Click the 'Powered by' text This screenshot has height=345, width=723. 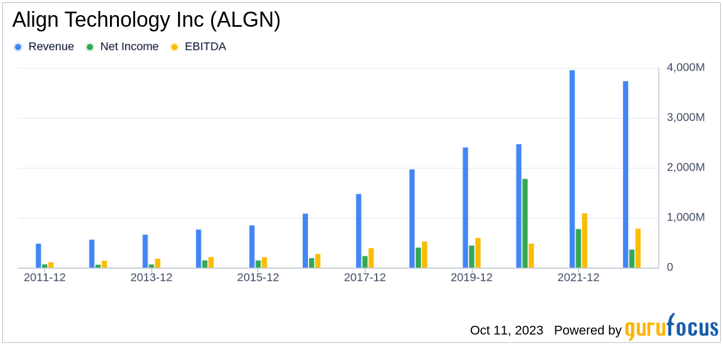[x=588, y=330]
